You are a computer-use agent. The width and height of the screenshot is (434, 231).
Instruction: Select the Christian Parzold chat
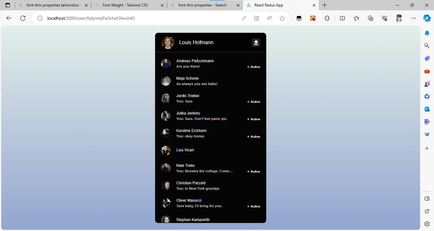(210, 186)
